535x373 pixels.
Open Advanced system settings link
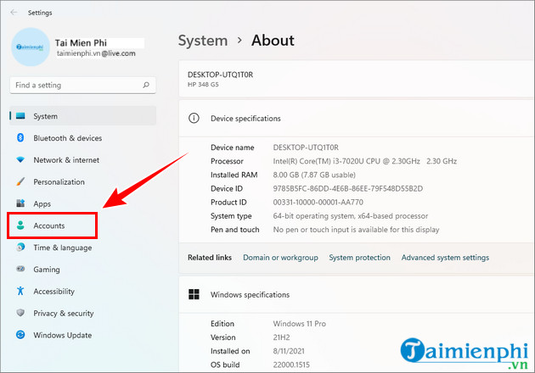click(445, 258)
